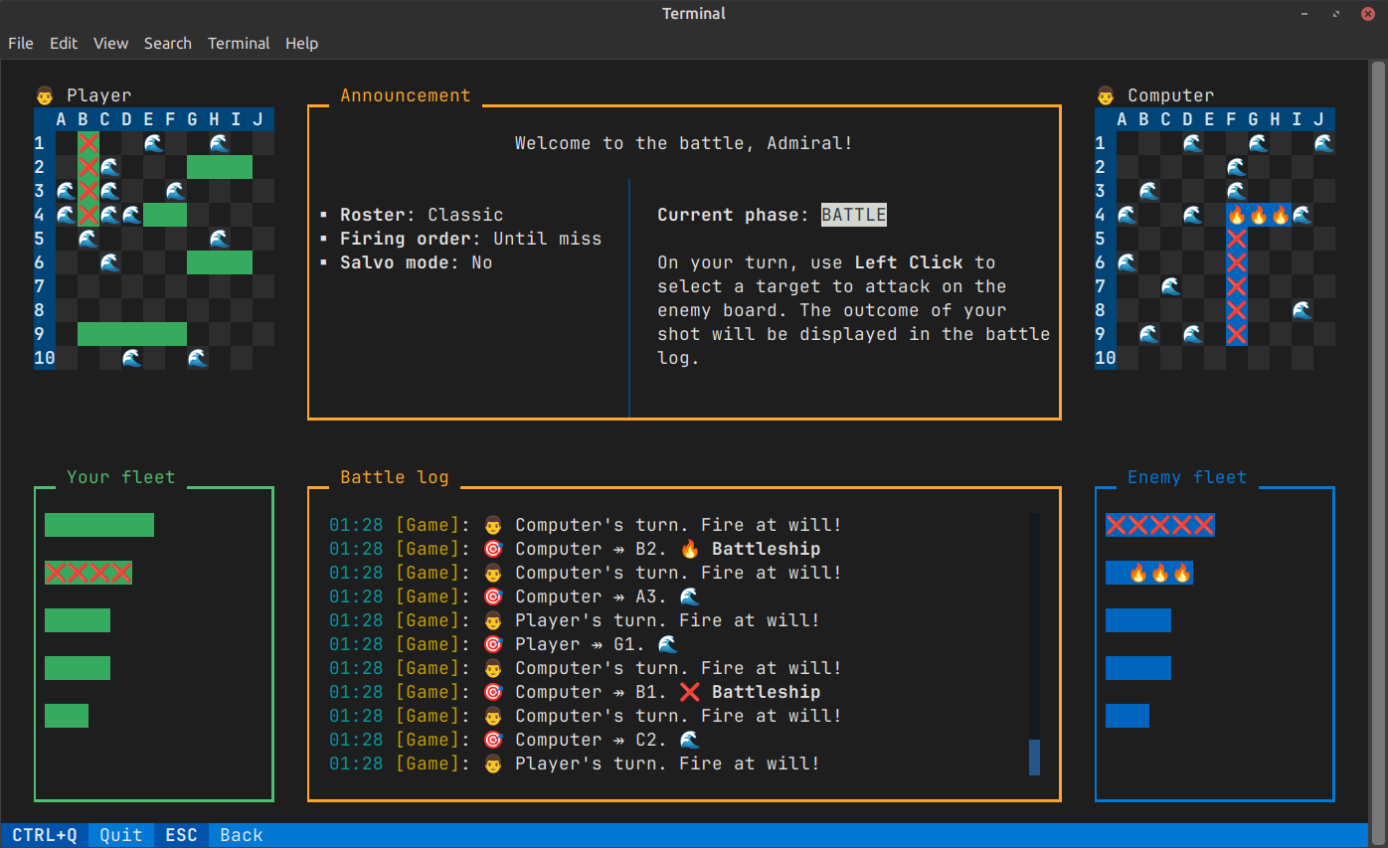1388x848 pixels.
Task: Fire at empty cell J10 on Computer board
Action: [x=1323, y=358]
